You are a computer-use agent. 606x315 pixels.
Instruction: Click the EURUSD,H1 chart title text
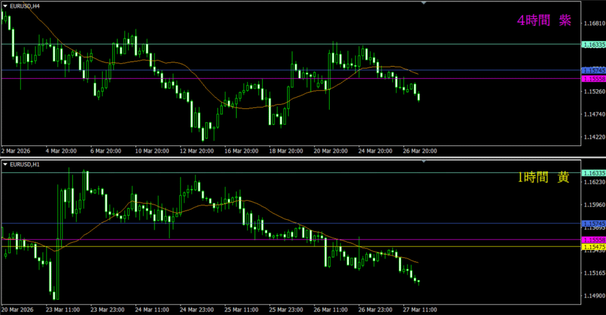23,164
